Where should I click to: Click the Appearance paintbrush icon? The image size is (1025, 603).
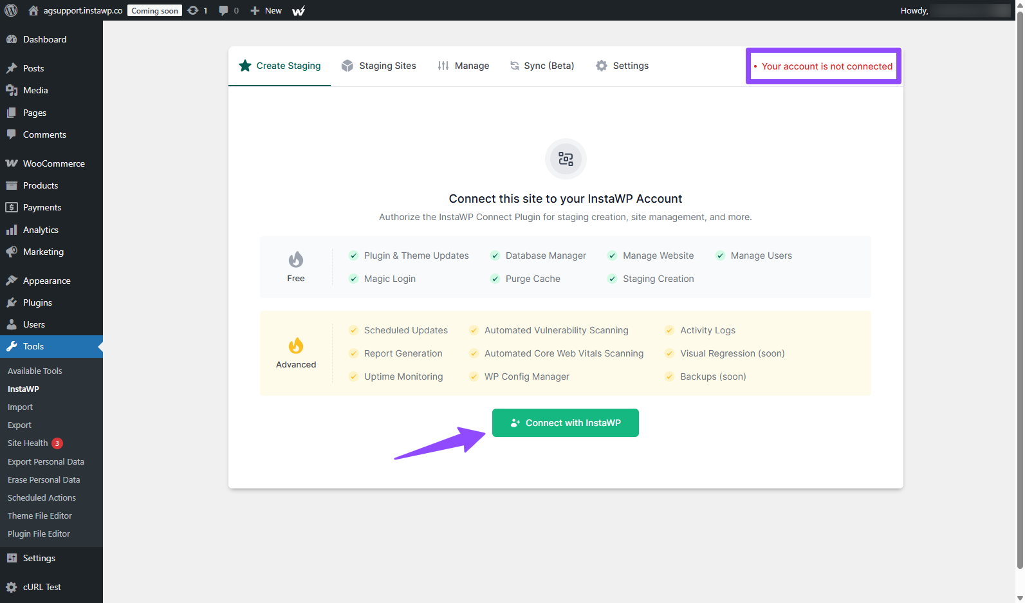click(x=12, y=281)
